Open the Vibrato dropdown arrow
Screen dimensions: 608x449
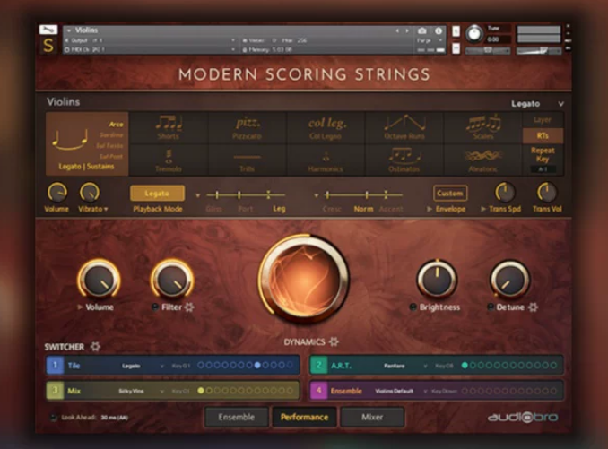(x=106, y=209)
